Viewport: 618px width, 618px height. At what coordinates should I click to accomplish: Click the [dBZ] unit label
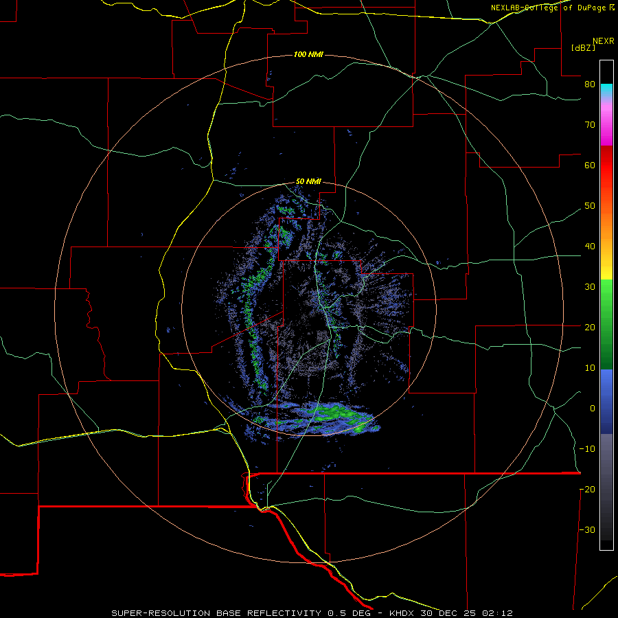pyautogui.click(x=583, y=48)
